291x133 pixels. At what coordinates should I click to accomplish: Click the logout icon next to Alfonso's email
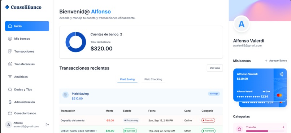click(x=47, y=125)
